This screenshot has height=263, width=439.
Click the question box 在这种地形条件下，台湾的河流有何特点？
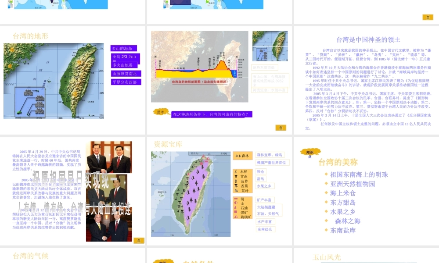coord(212,114)
